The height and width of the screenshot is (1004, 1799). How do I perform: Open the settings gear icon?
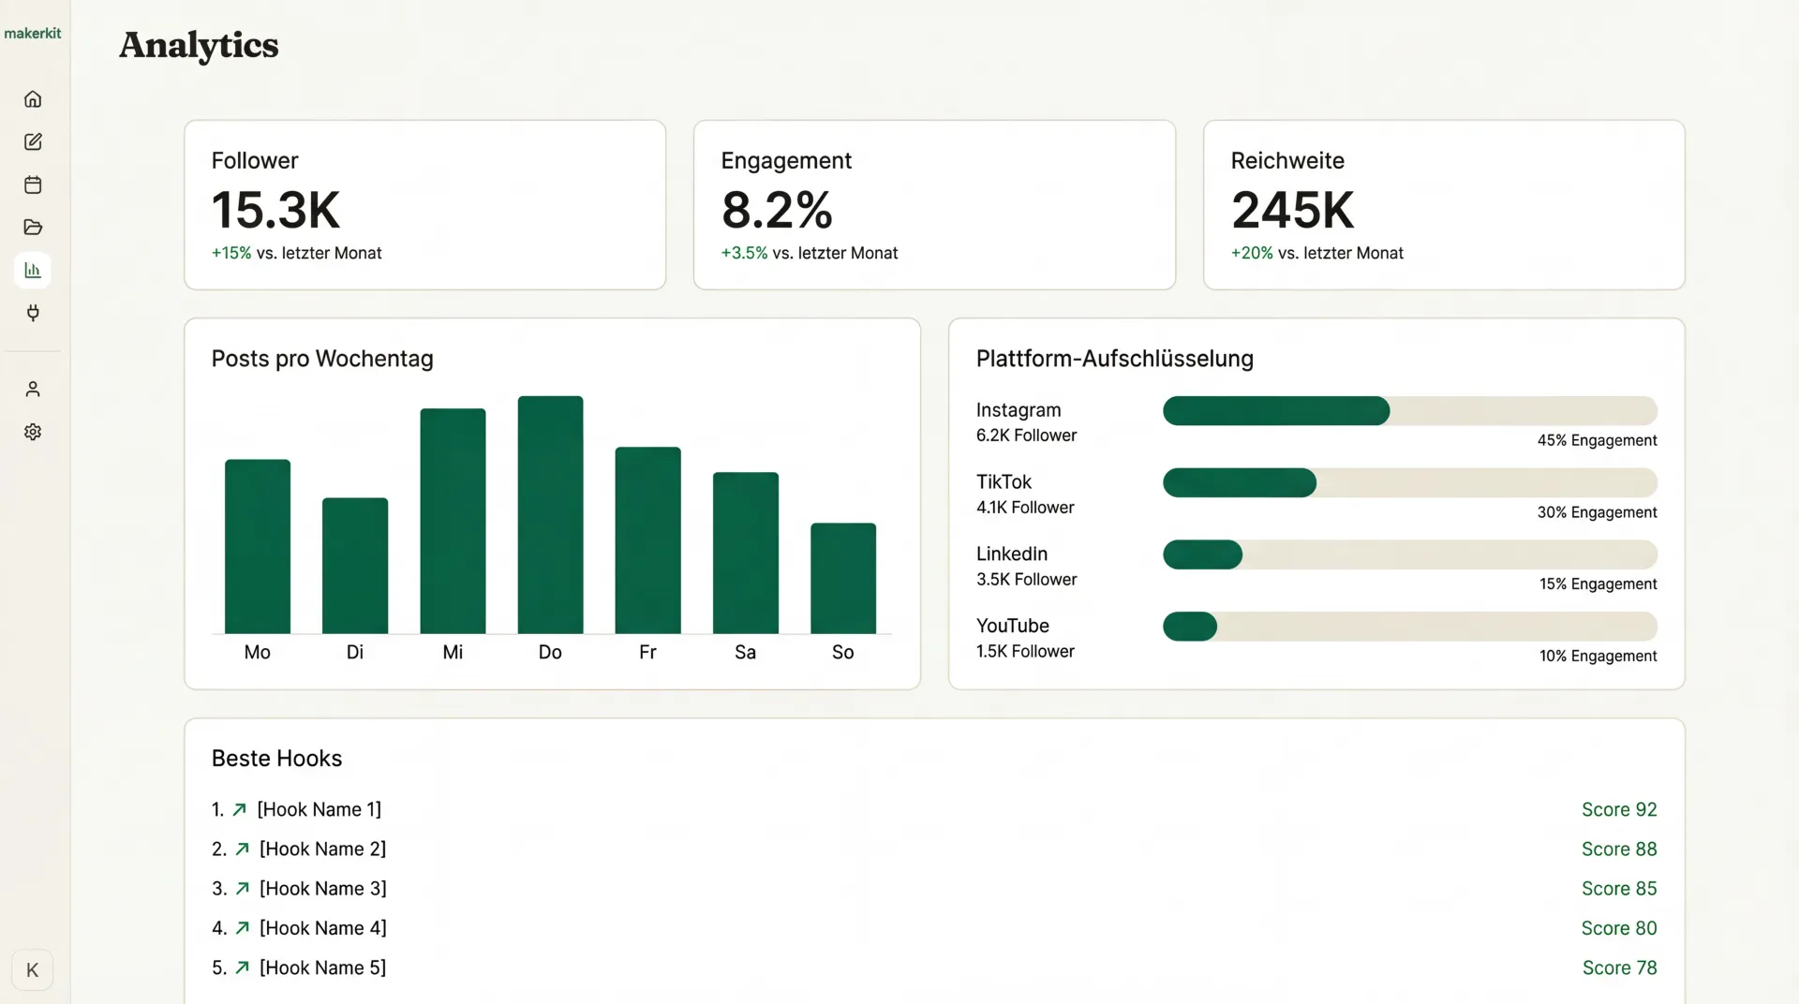coord(33,432)
